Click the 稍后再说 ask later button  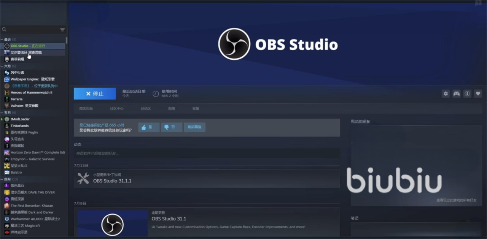[194, 127]
